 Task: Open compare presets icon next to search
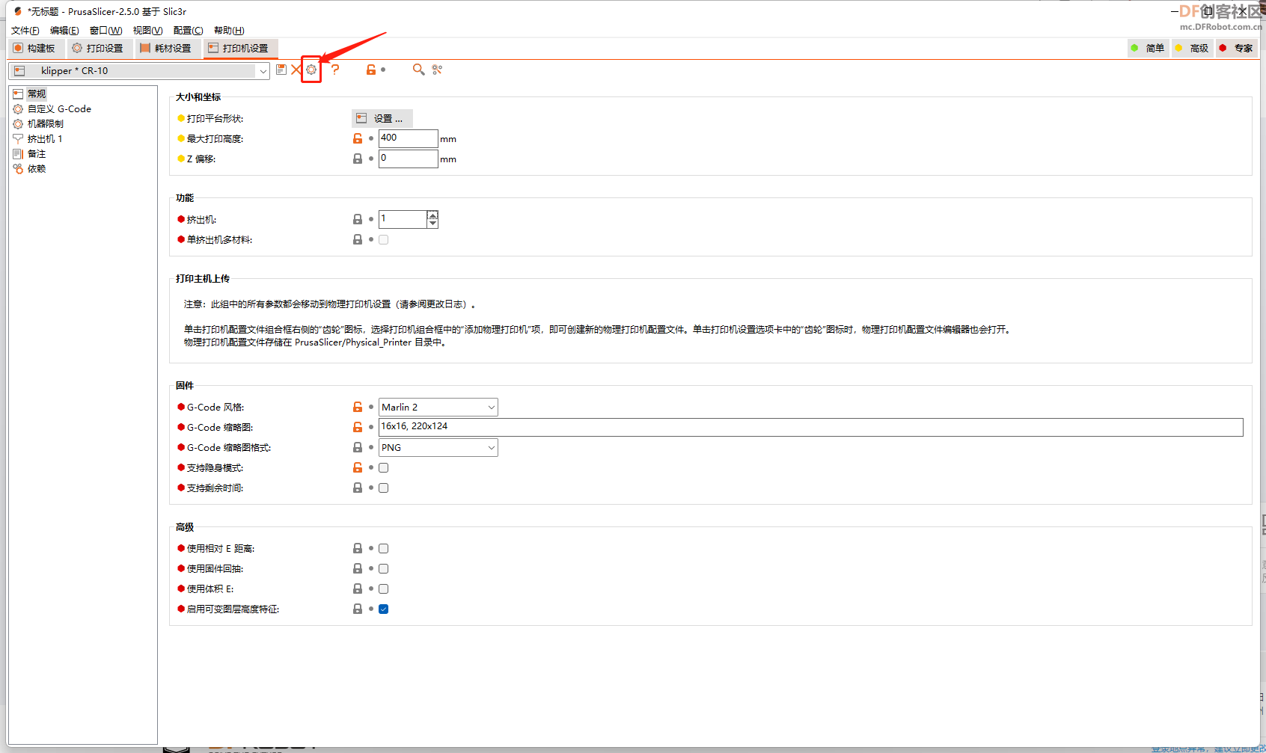[437, 70]
